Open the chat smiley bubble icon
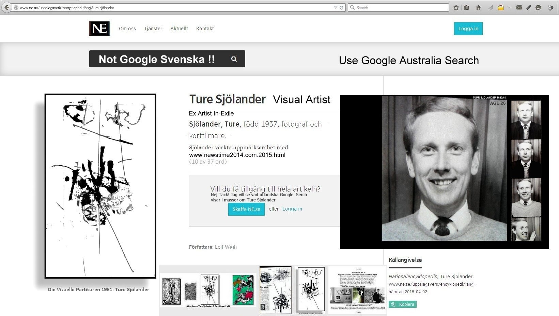The image size is (559, 316). [x=538, y=7]
